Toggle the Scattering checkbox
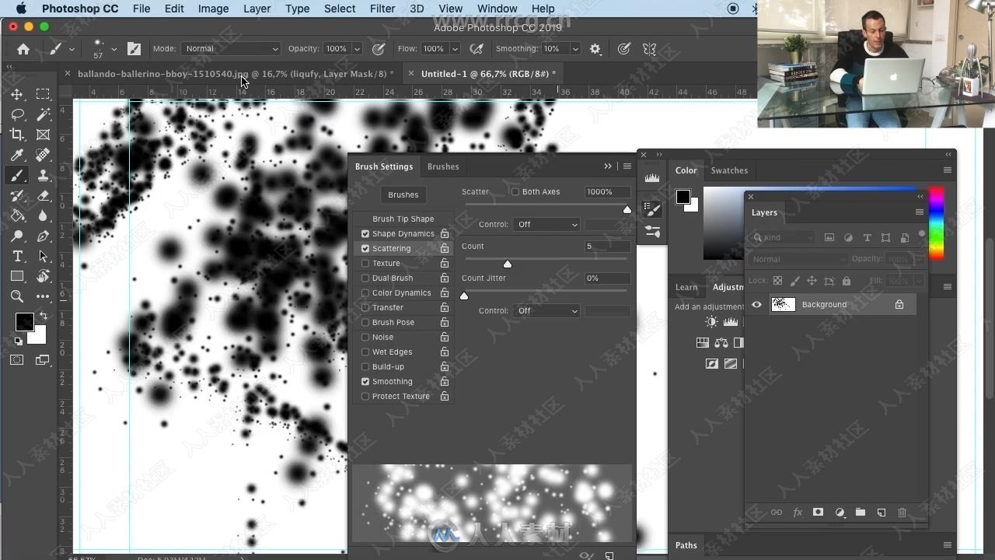 (365, 248)
